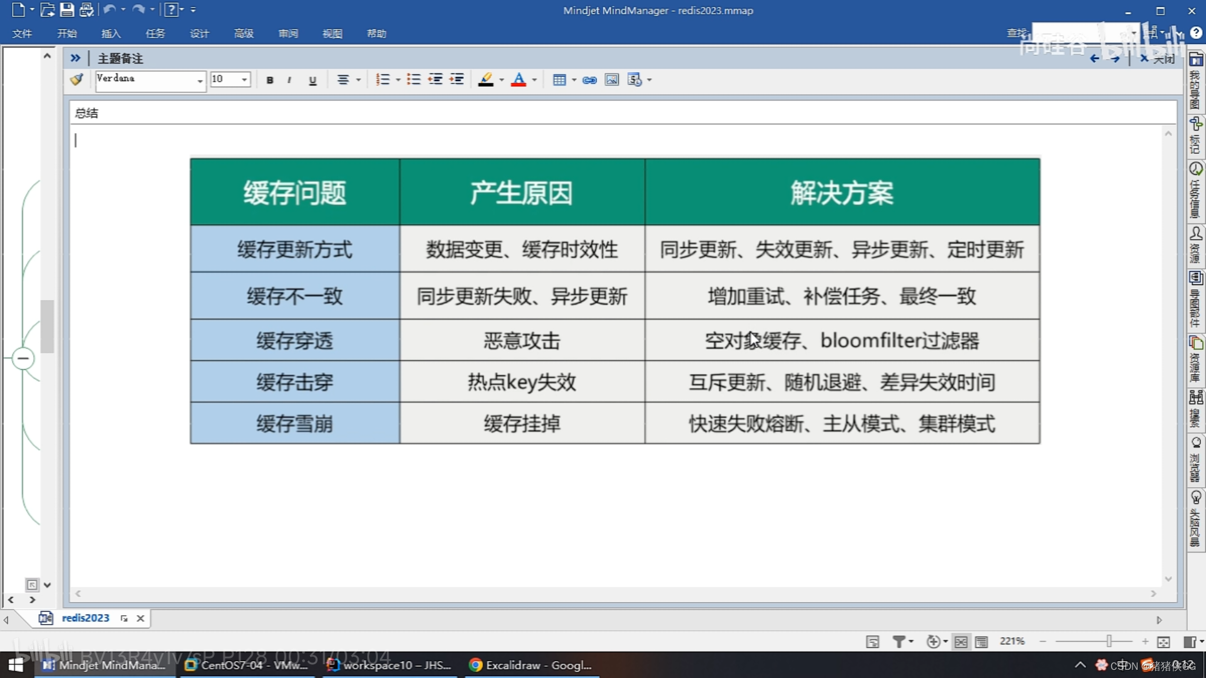
Task: Apply the highlight color
Action: click(x=485, y=80)
